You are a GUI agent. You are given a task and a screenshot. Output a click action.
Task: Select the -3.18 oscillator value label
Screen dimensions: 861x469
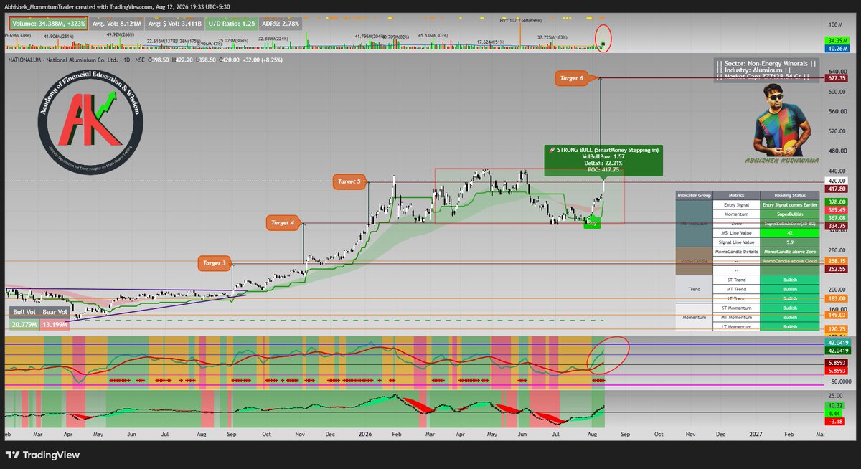point(836,422)
